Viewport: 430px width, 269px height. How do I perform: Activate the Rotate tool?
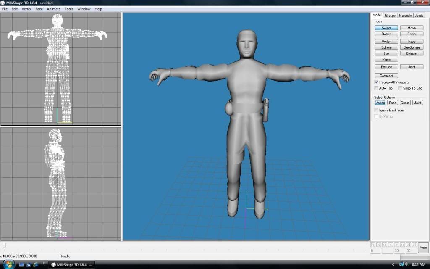[x=386, y=34]
